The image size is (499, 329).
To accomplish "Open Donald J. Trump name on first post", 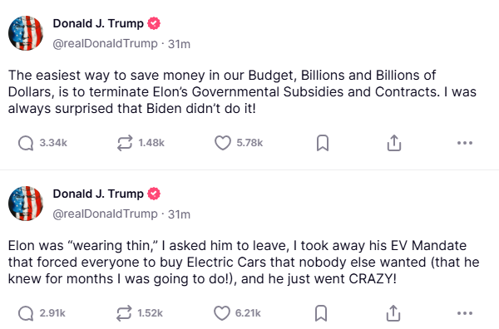I will pyautogui.click(x=98, y=23).
